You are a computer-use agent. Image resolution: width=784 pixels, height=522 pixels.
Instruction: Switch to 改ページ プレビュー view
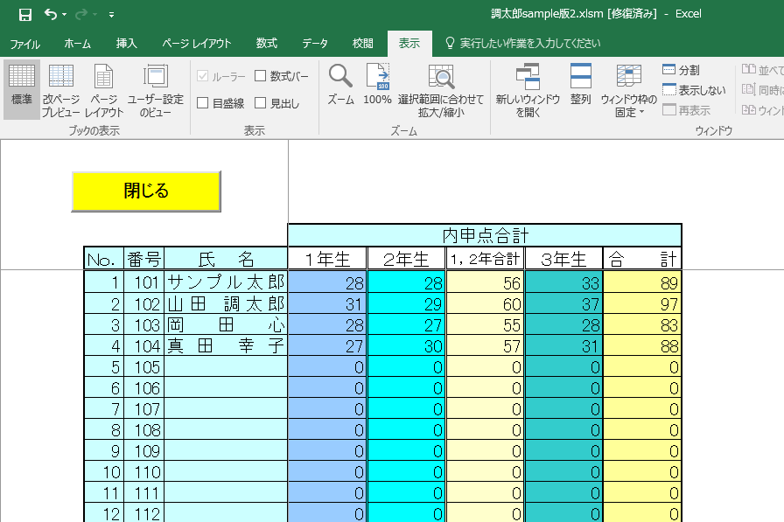[x=61, y=90]
